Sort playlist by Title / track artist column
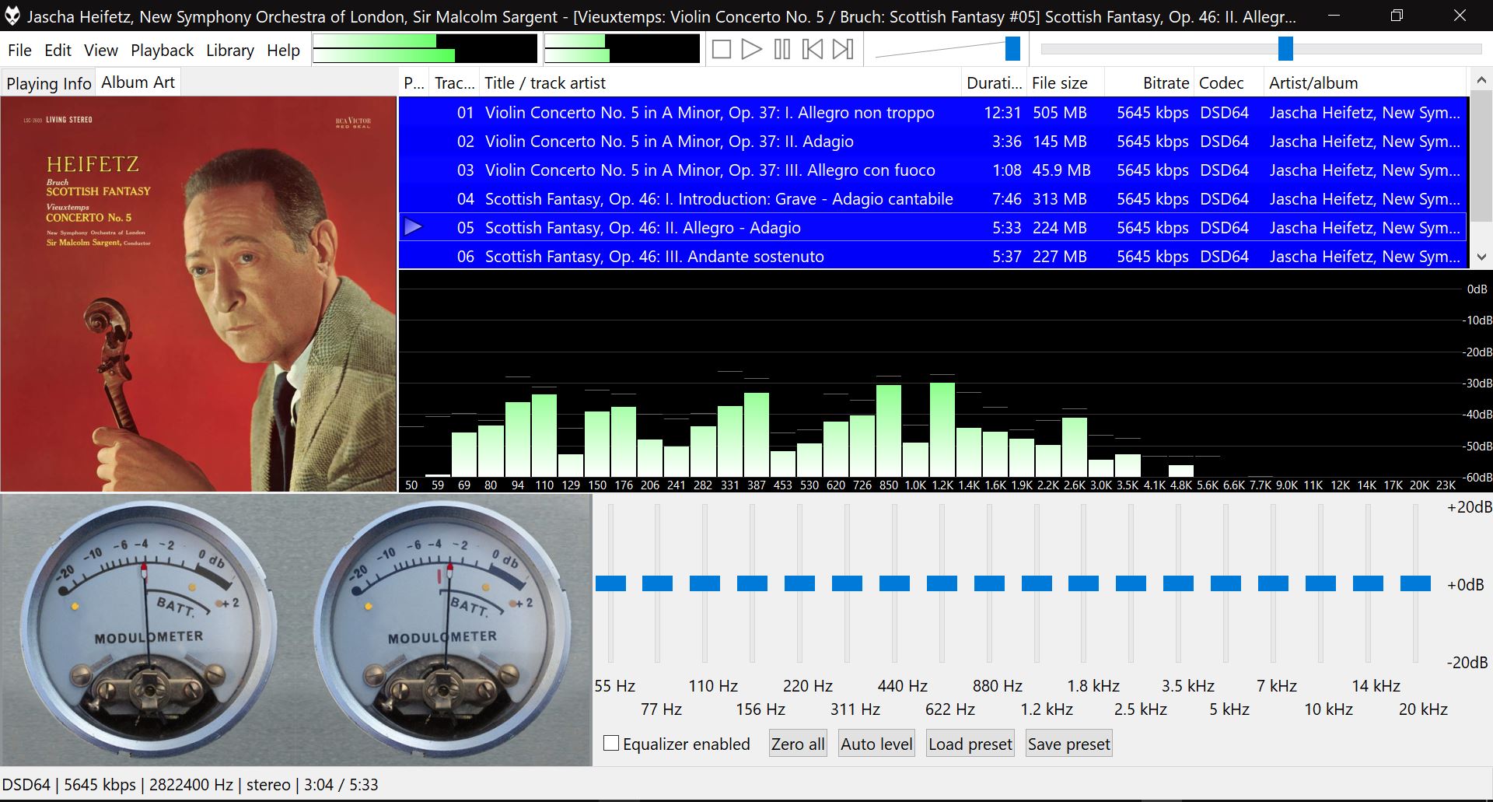Image resolution: width=1493 pixels, height=802 pixels. (720, 83)
